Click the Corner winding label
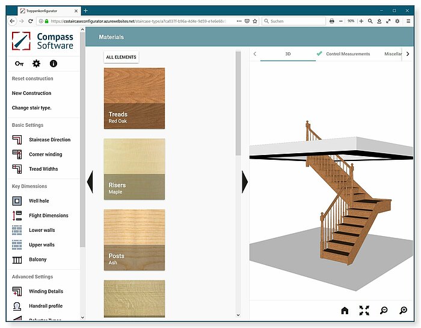Image resolution: width=421 pixels, height=328 pixels. tap(46, 154)
